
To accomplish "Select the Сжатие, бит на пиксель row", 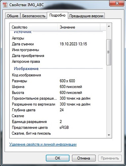I will coord(58,133).
